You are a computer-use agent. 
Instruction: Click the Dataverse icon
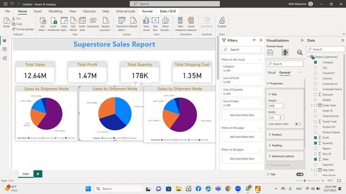(93, 20)
